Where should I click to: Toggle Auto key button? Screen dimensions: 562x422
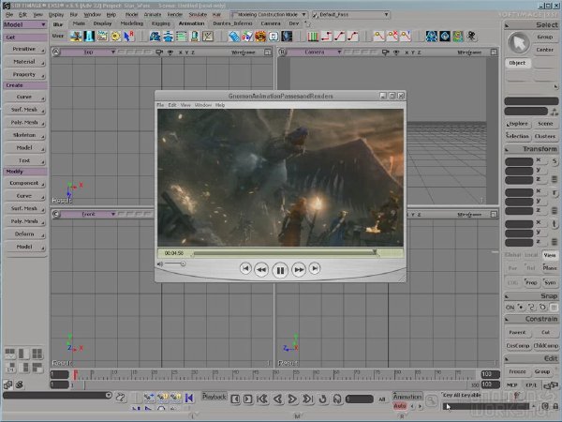pyautogui.click(x=400, y=406)
